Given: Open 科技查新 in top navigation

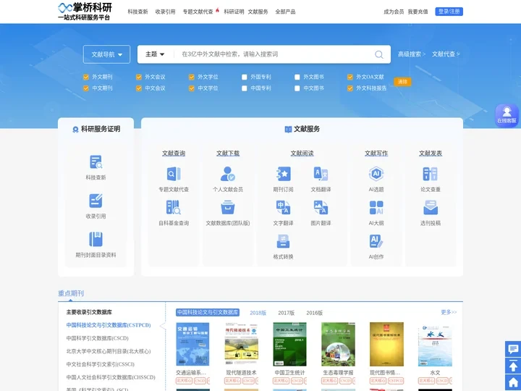Looking at the screenshot, I should click(137, 12).
